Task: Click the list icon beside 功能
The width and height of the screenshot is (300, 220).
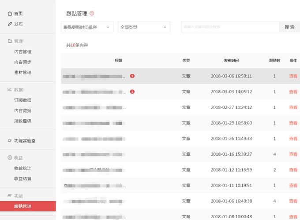Action: pyautogui.click(x=10, y=195)
